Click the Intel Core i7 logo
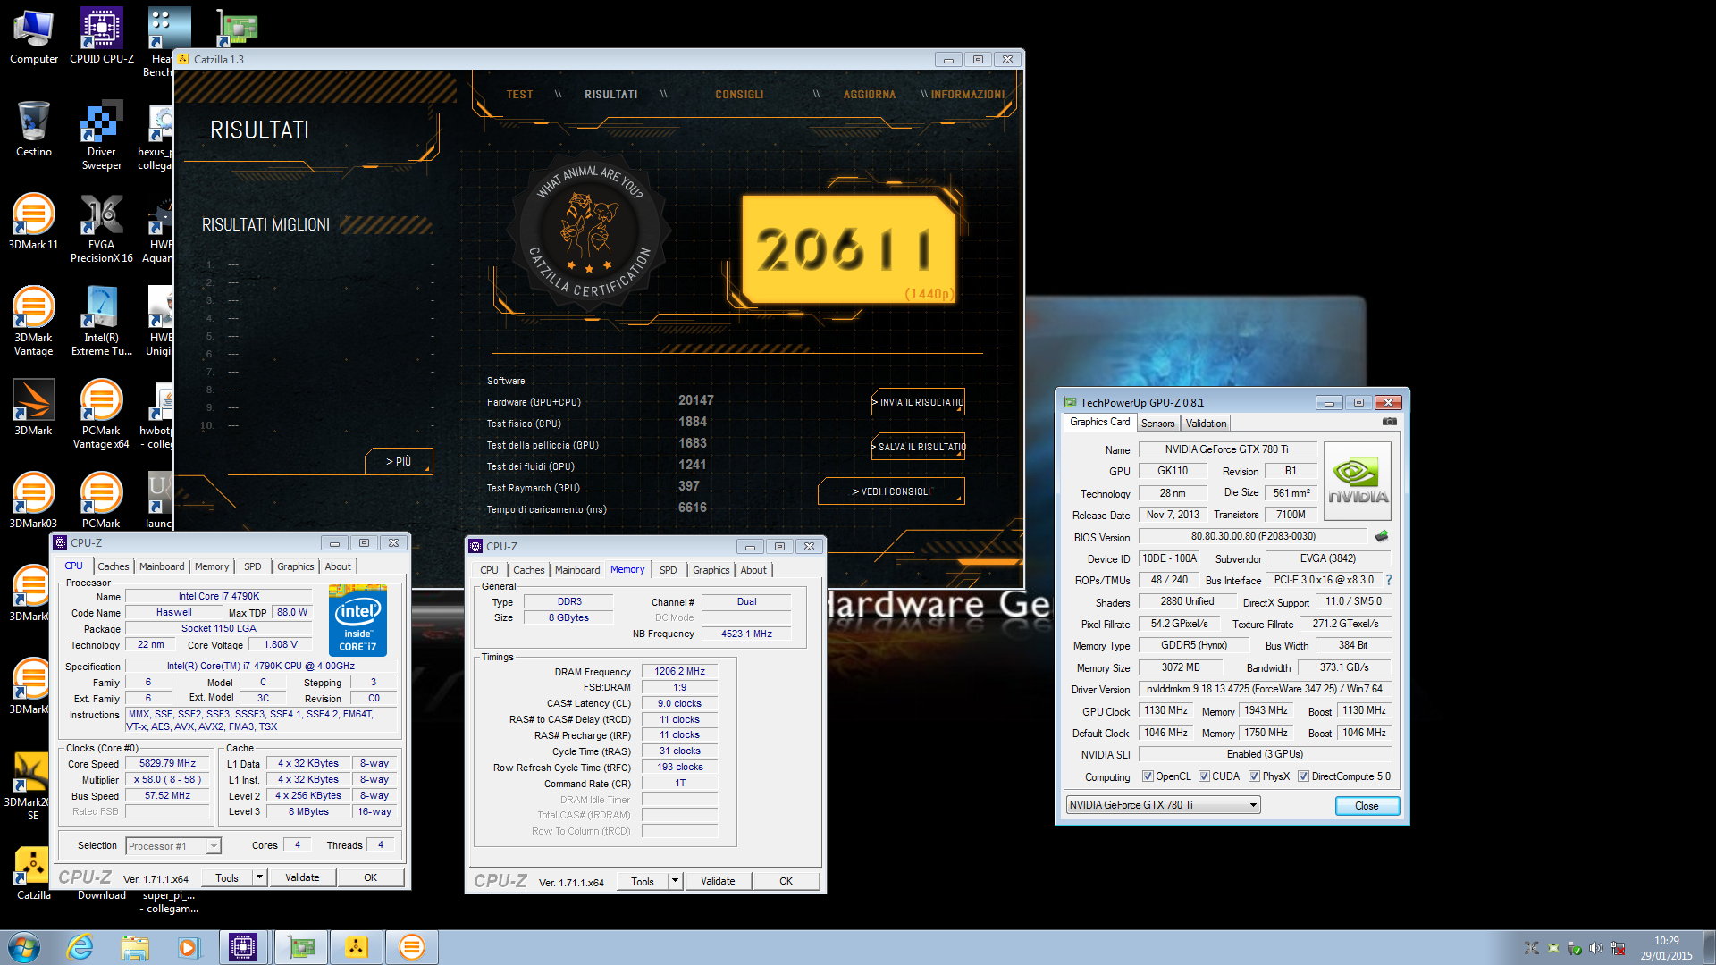This screenshot has width=1716, height=965. pyautogui.click(x=357, y=619)
